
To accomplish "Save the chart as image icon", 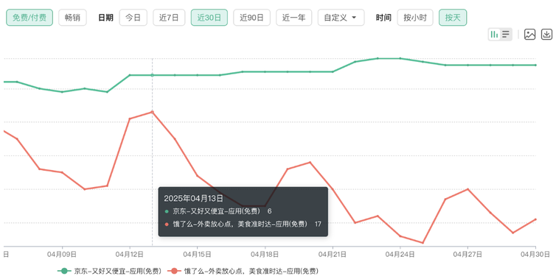I will click(x=529, y=35).
